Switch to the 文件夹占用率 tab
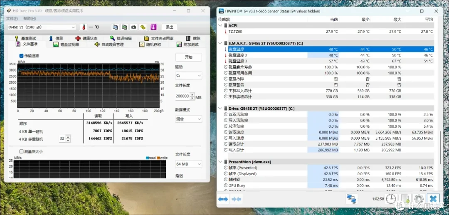449x215 pixels. [x=159, y=38]
